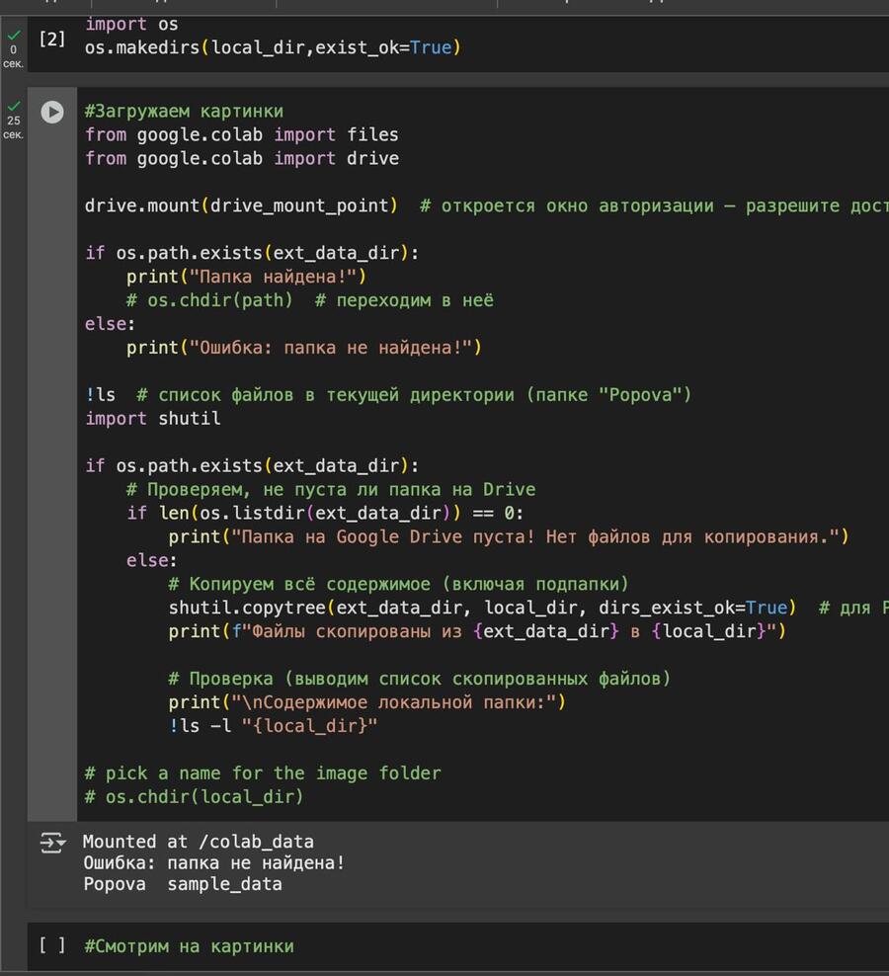Click the 'import shutil' line
The image size is (889, 976).
pyautogui.click(x=152, y=418)
